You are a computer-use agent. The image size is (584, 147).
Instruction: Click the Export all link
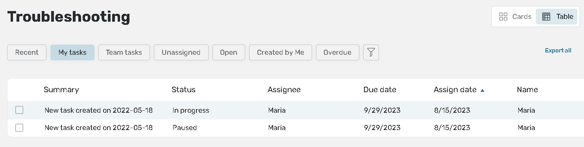(558, 50)
